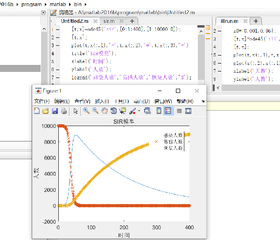Open the editor panel actions dropdown
280x240 pixels.
click(43, 13)
